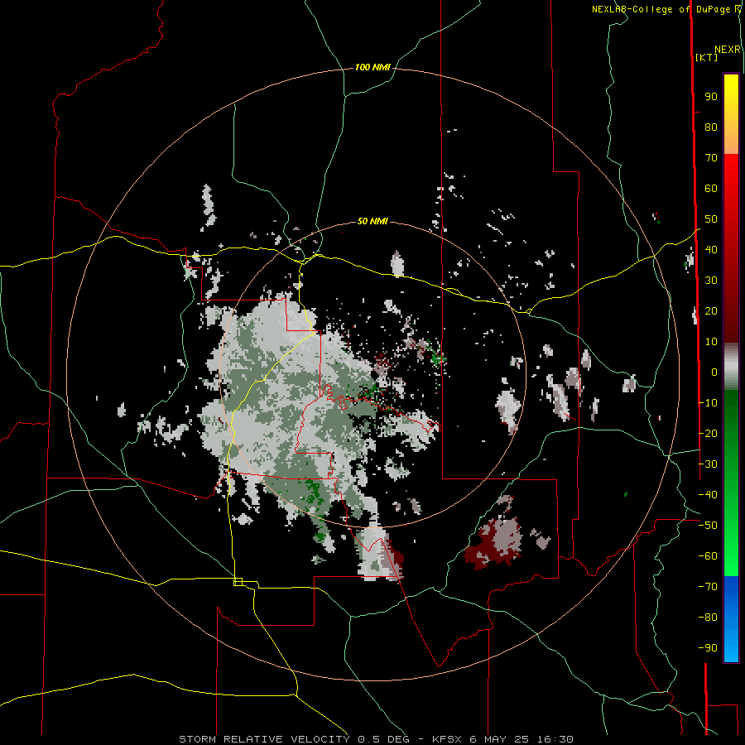
Task: Click the positive 70 value on velocity scale
Action: coord(711,158)
